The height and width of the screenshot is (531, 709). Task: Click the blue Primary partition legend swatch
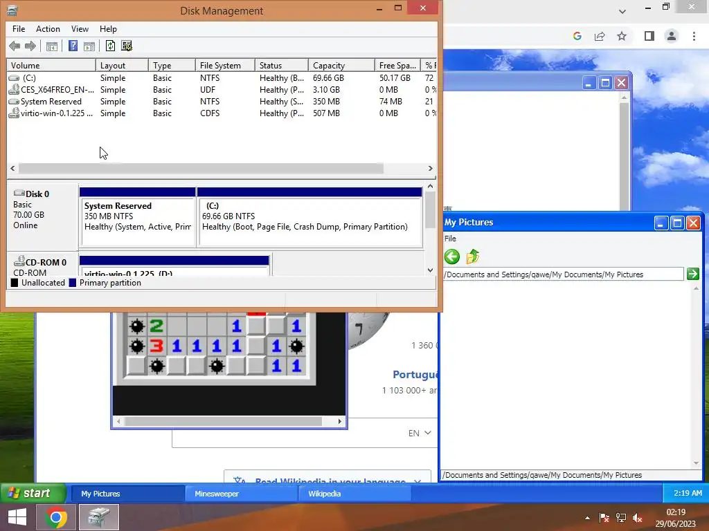pyautogui.click(x=72, y=283)
